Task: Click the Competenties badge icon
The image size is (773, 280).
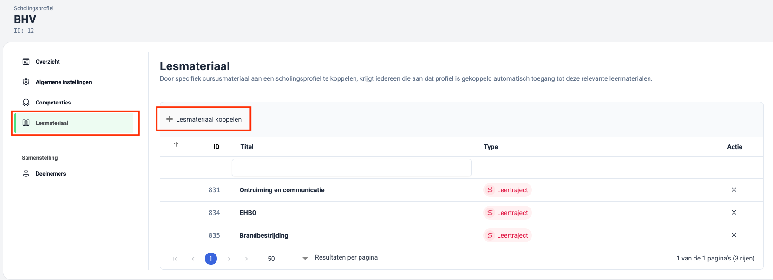Action: [x=26, y=103]
